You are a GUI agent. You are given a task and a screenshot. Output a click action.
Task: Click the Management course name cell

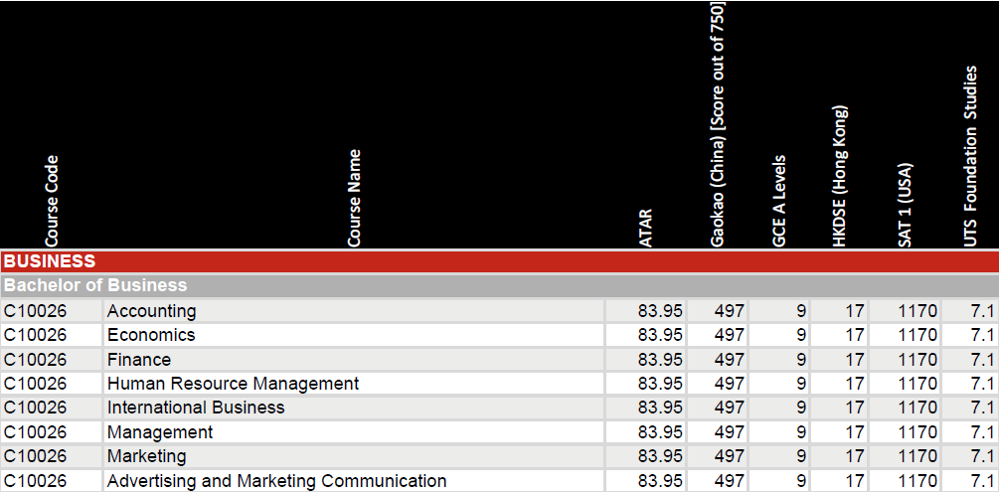[160, 432]
